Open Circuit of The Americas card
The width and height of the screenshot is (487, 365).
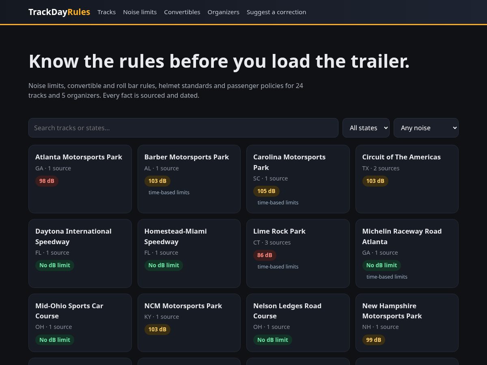(x=407, y=179)
